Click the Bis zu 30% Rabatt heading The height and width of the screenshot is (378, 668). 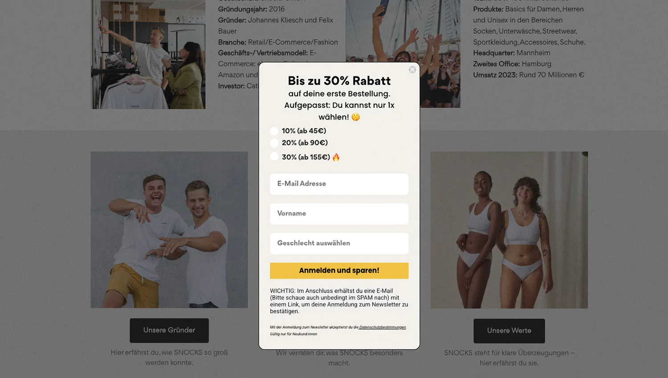click(339, 81)
